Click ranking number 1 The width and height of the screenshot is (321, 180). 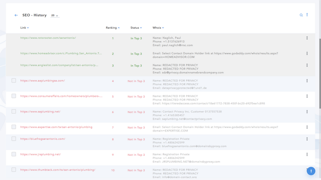(x=113, y=38)
